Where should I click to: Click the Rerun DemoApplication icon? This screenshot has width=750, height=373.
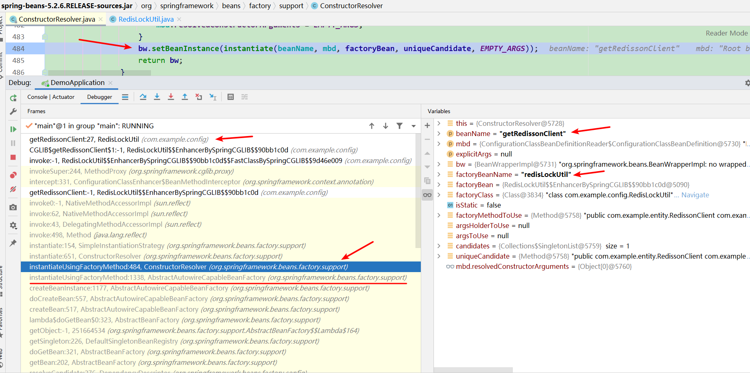(x=13, y=98)
